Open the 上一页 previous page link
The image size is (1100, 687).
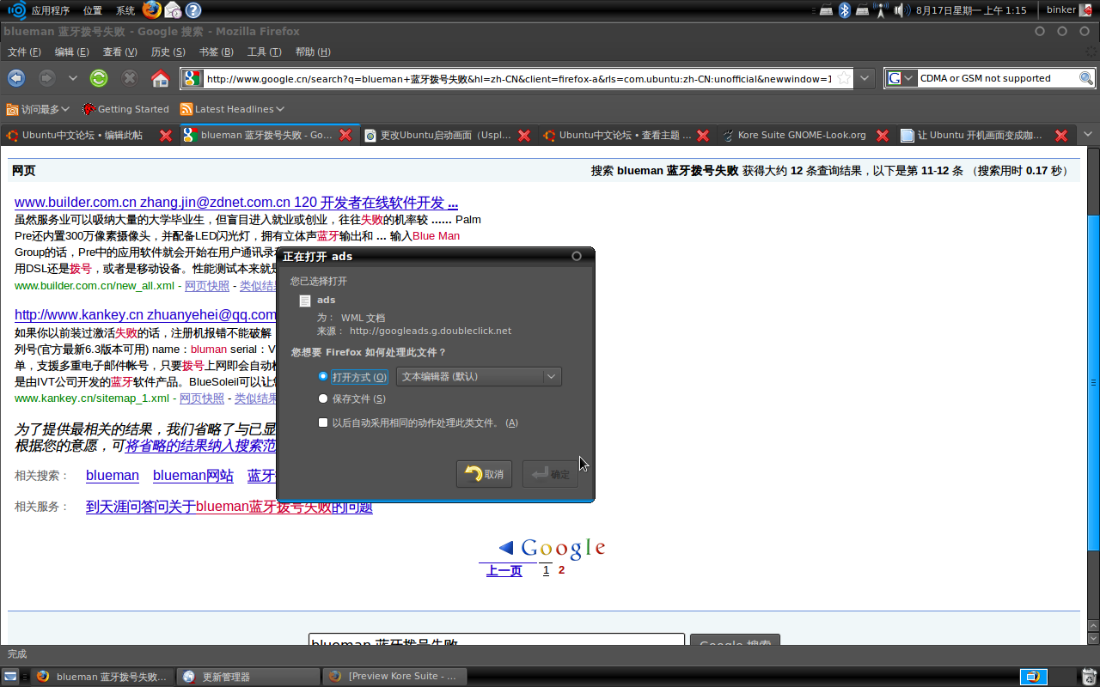504,570
